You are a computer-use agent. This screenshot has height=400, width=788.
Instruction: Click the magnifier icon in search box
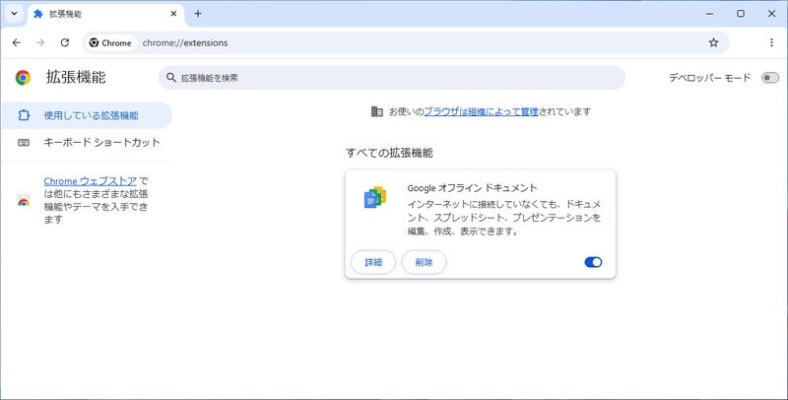click(x=171, y=78)
